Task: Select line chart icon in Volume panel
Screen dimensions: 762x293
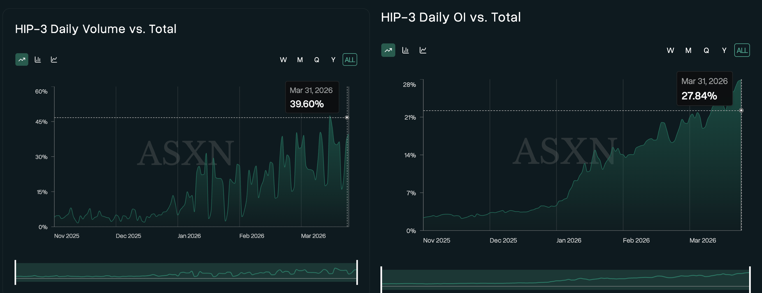Action: coord(54,59)
